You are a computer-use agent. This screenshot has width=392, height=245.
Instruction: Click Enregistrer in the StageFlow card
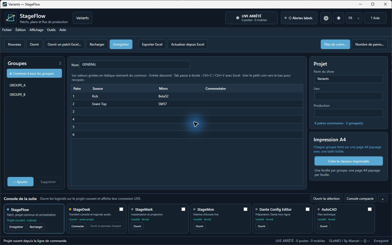tap(16, 227)
